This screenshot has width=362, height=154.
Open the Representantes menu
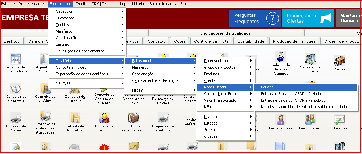coord(32,4)
